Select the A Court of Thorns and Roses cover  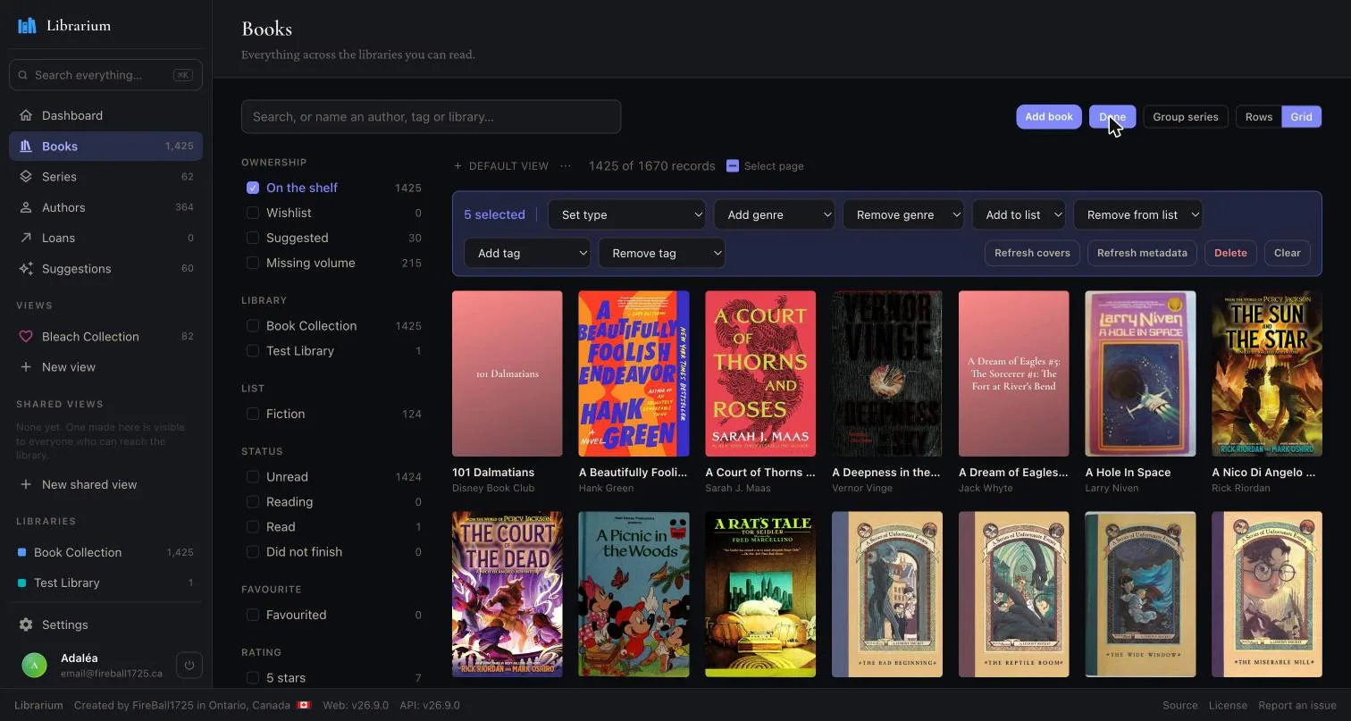(760, 373)
